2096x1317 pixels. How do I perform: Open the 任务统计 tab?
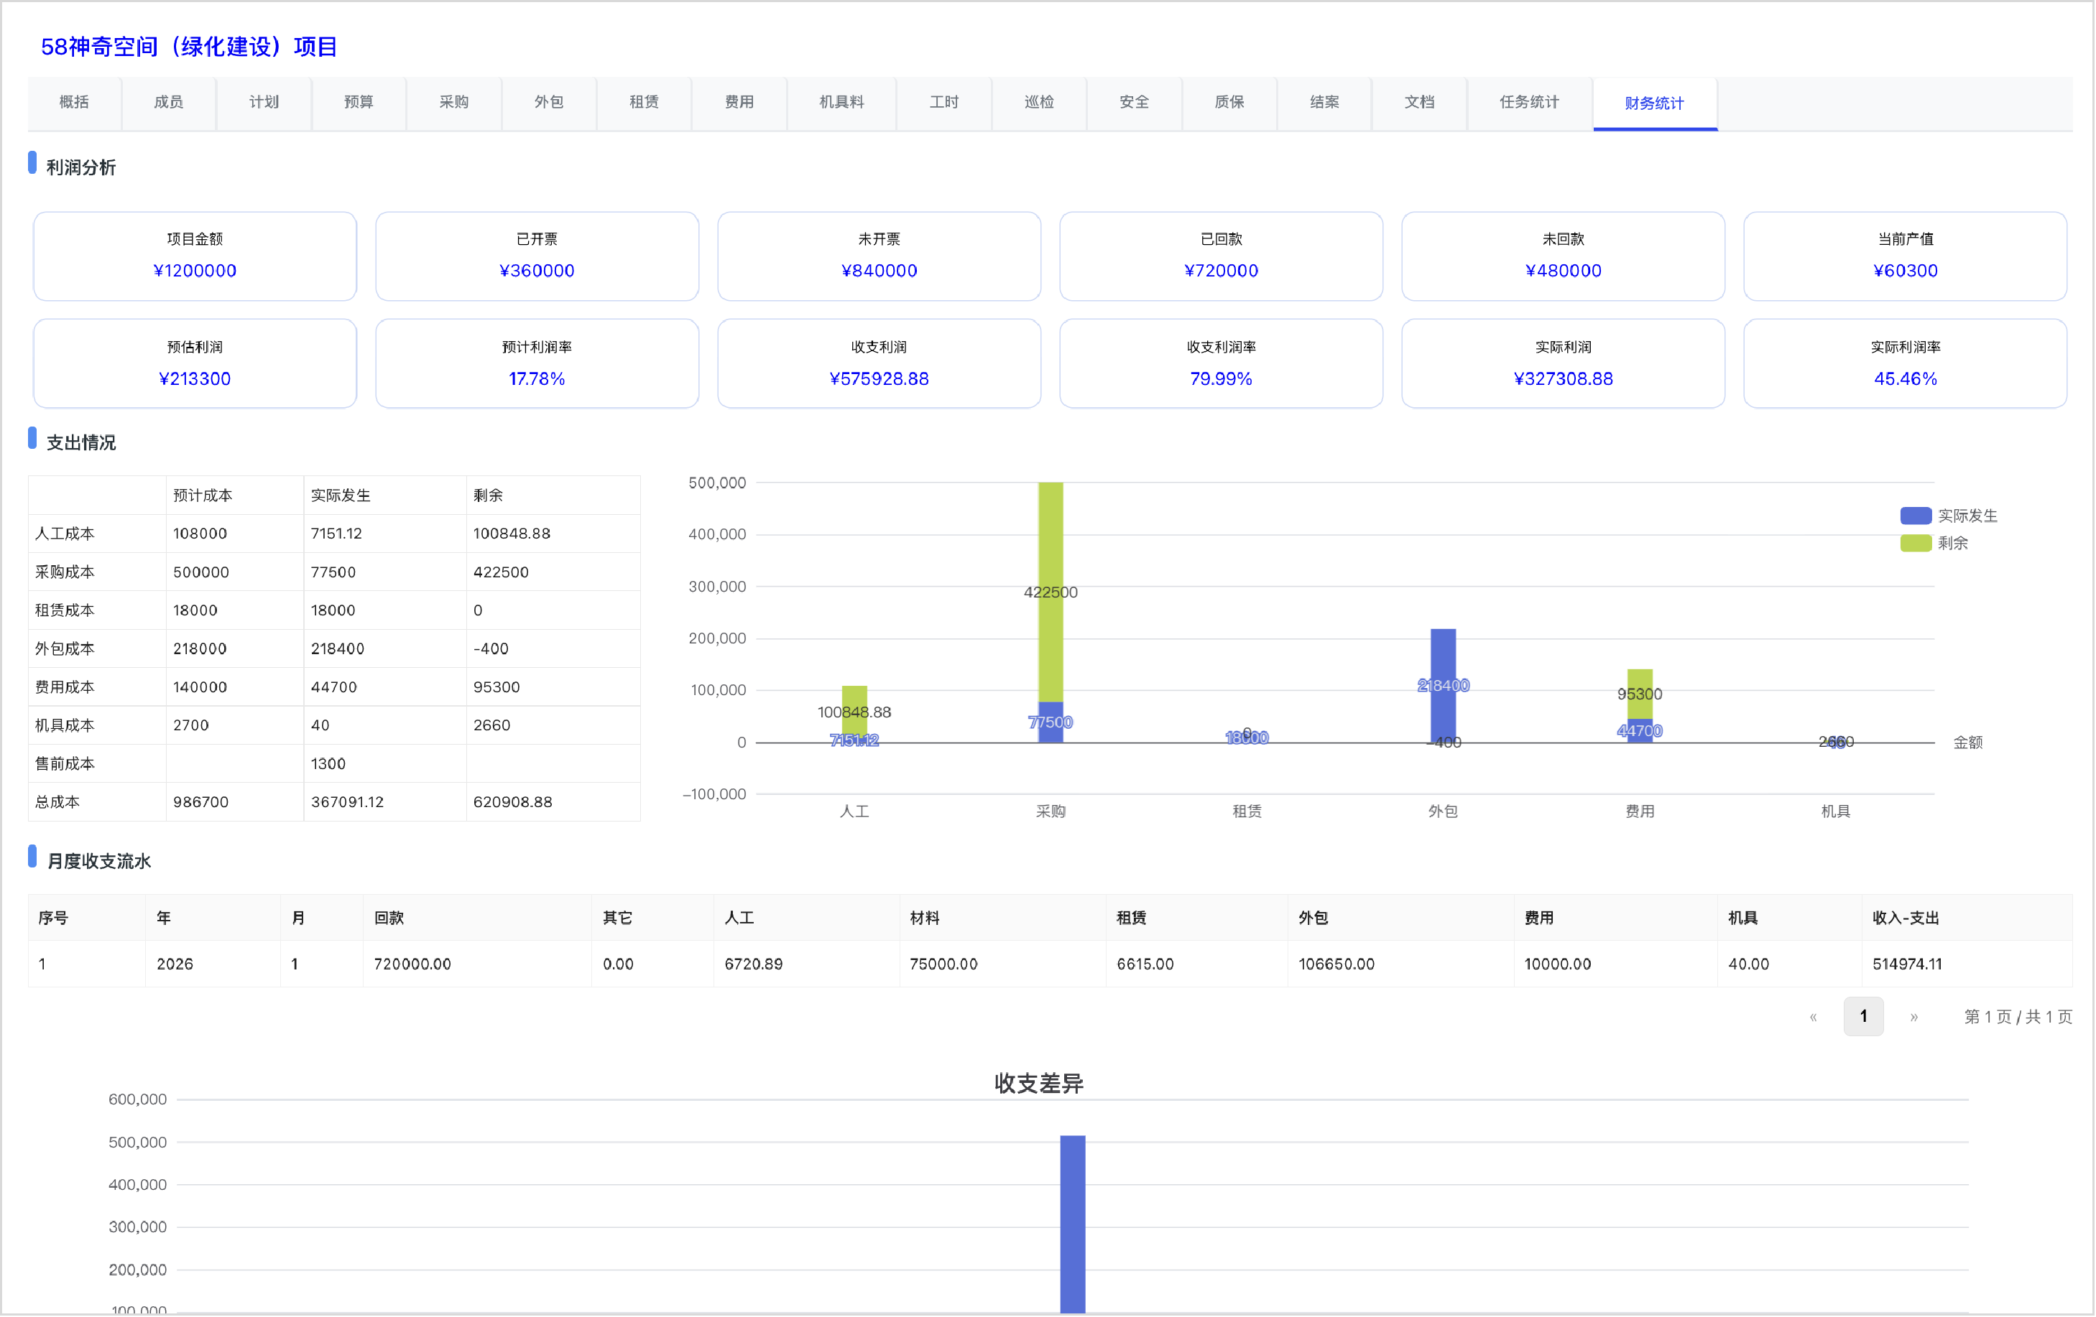[1529, 103]
